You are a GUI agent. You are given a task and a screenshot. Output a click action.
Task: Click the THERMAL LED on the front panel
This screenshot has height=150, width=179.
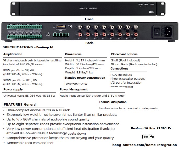coord(140,6)
